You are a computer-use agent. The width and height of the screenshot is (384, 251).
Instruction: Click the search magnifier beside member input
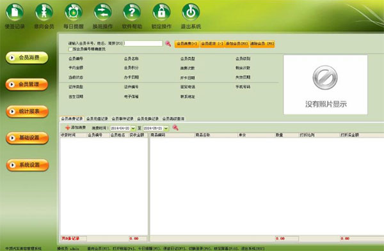pyautogui.click(x=168, y=43)
